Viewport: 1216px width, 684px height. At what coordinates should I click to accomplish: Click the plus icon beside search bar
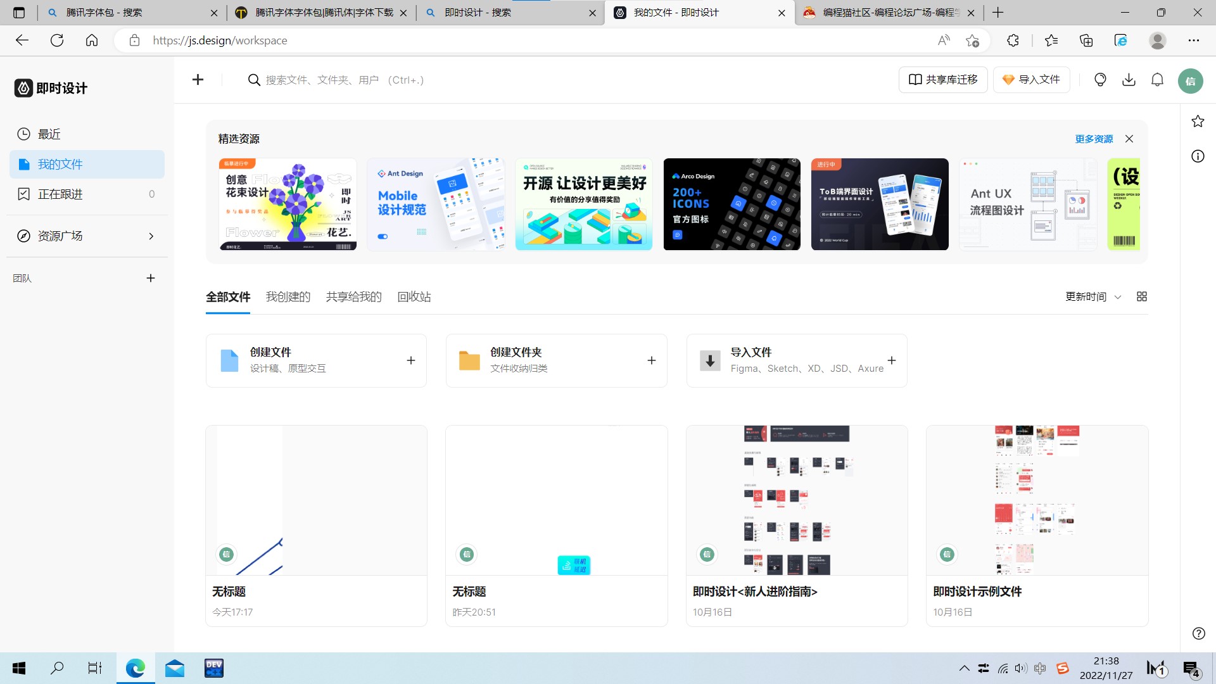point(198,80)
